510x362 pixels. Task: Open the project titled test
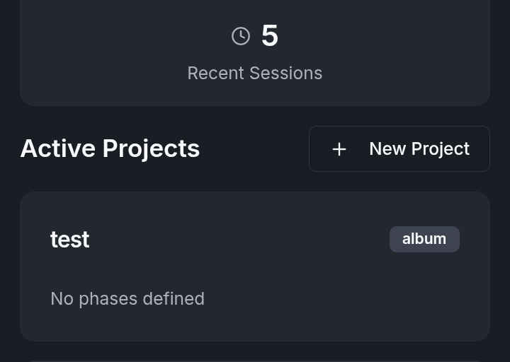[70, 240]
